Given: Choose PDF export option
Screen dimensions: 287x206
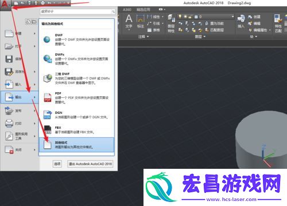Looking at the screenshot, I should point(77,98).
